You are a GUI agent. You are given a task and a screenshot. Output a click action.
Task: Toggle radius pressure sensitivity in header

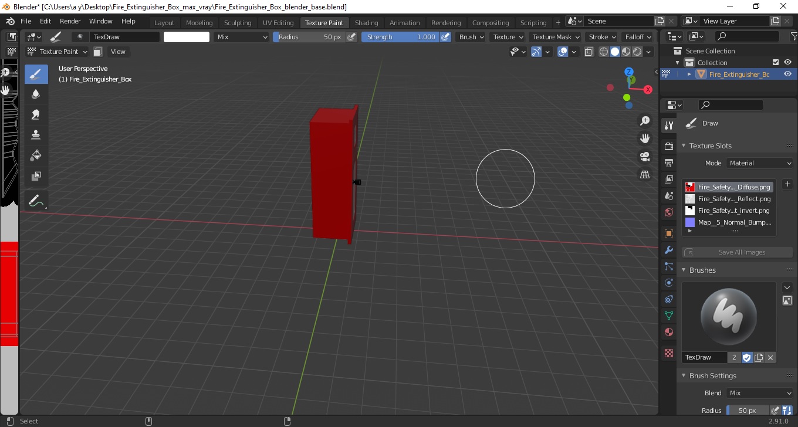pos(351,37)
